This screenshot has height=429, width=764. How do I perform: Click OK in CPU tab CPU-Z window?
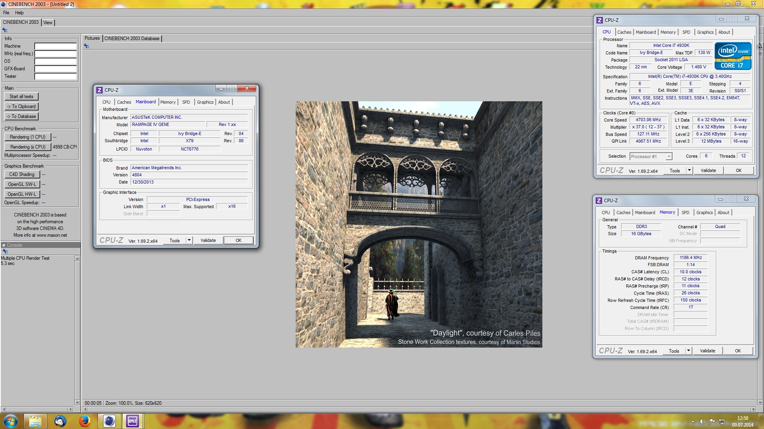point(739,170)
